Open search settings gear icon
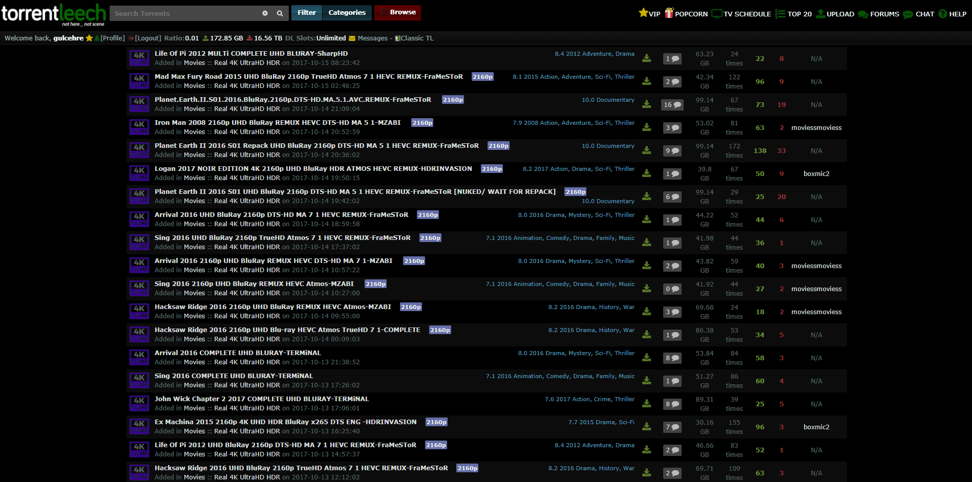Image resolution: width=972 pixels, height=482 pixels. point(265,13)
